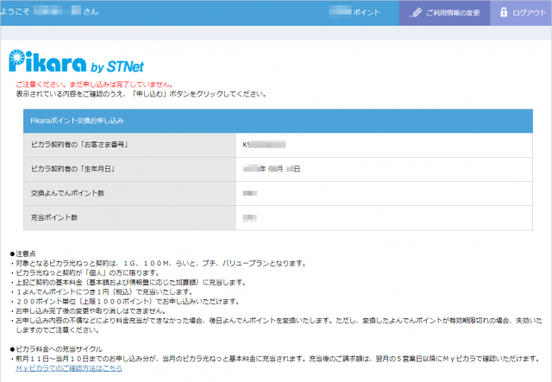Click the Pikaraポイント交換お申し込み table header
The width and height of the screenshot is (552, 382).
tap(278, 121)
